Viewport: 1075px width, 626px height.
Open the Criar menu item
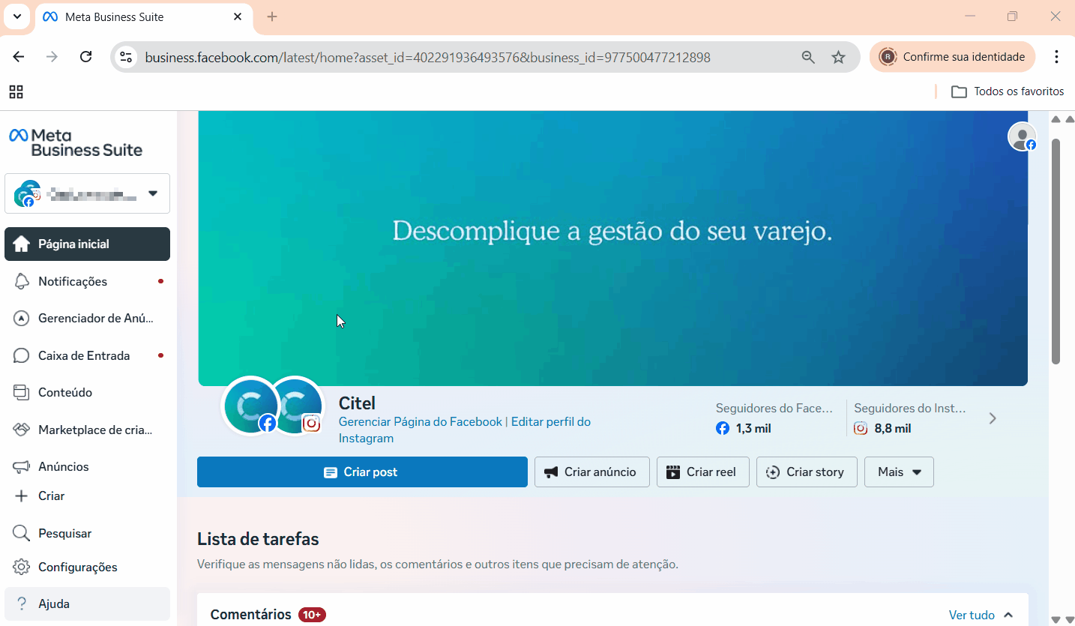pos(51,496)
